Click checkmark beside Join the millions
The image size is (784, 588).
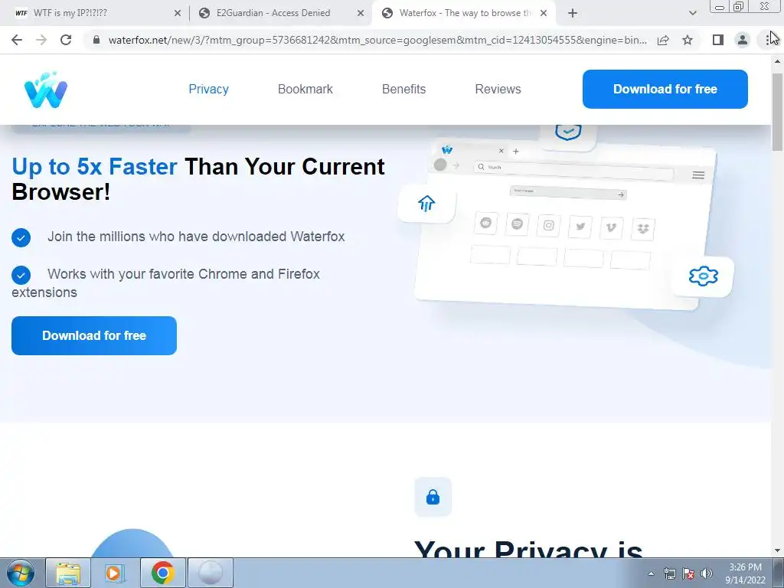coord(21,237)
